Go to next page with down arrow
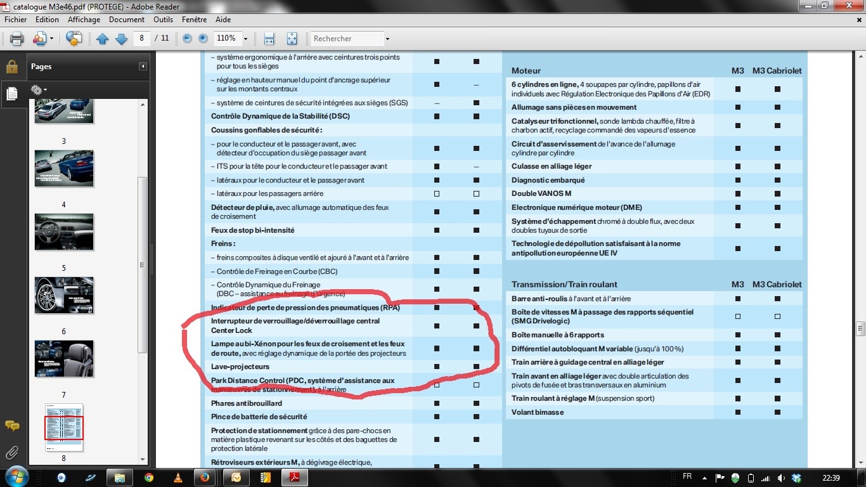Image resolution: width=866 pixels, height=487 pixels. [x=122, y=39]
